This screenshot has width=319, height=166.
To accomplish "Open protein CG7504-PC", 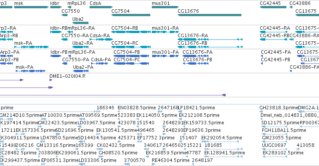I will 131,63.
